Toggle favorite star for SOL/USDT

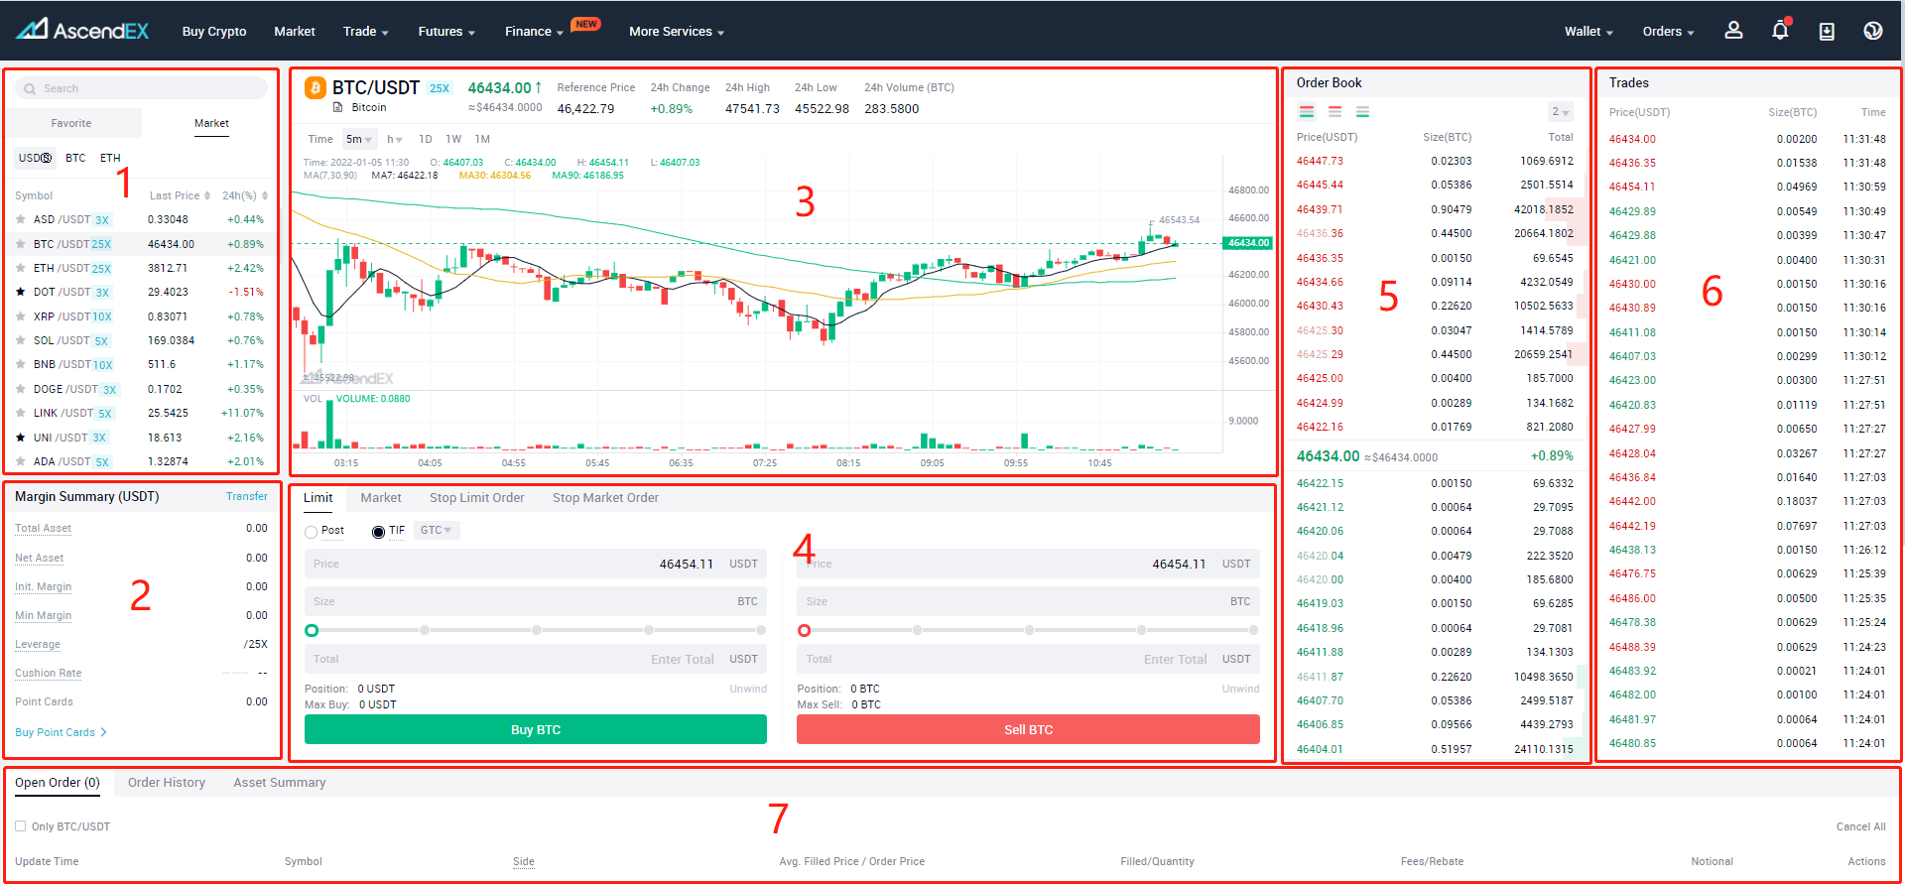(x=20, y=340)
